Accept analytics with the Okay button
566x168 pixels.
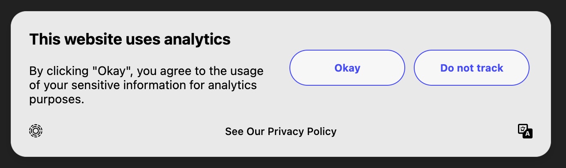tap(347, 68)
